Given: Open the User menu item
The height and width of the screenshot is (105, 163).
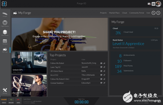Looking at the screenshot, I should point(148,13).
